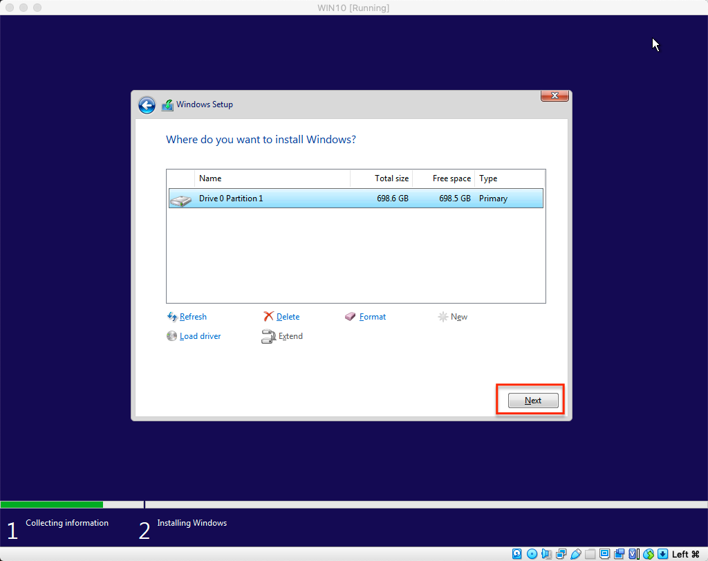This screenshot has height=561, width=708.
Task: Sort by the Type column header
Action: [x=510, y=178]
